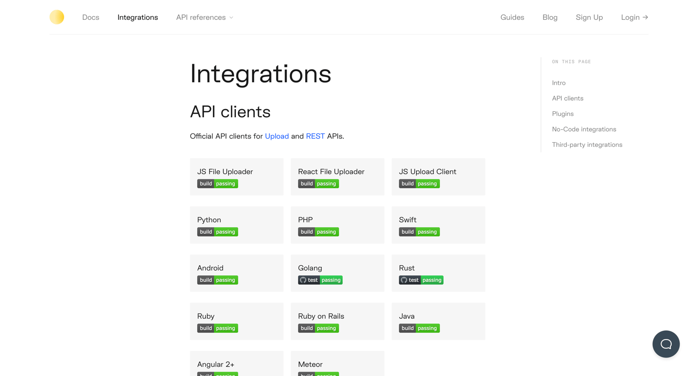Follow the REST API link
This screenshot has width=698, height=376.
coord(315,136)
